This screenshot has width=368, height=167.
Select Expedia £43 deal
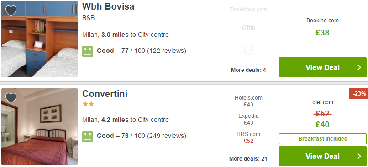(x=248, y=119)
